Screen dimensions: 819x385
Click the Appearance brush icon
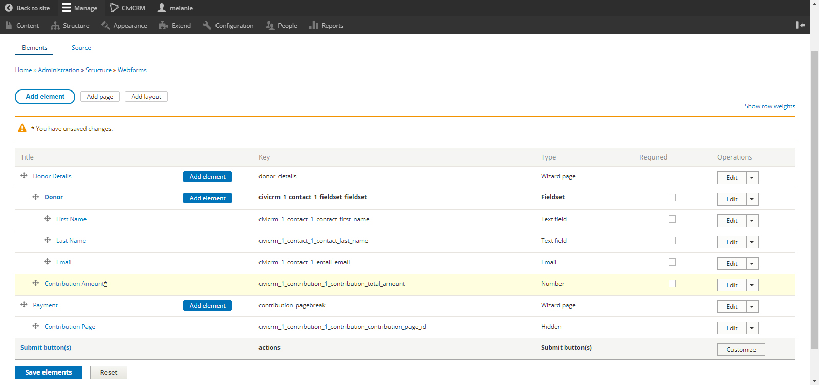tap(105, 25)
